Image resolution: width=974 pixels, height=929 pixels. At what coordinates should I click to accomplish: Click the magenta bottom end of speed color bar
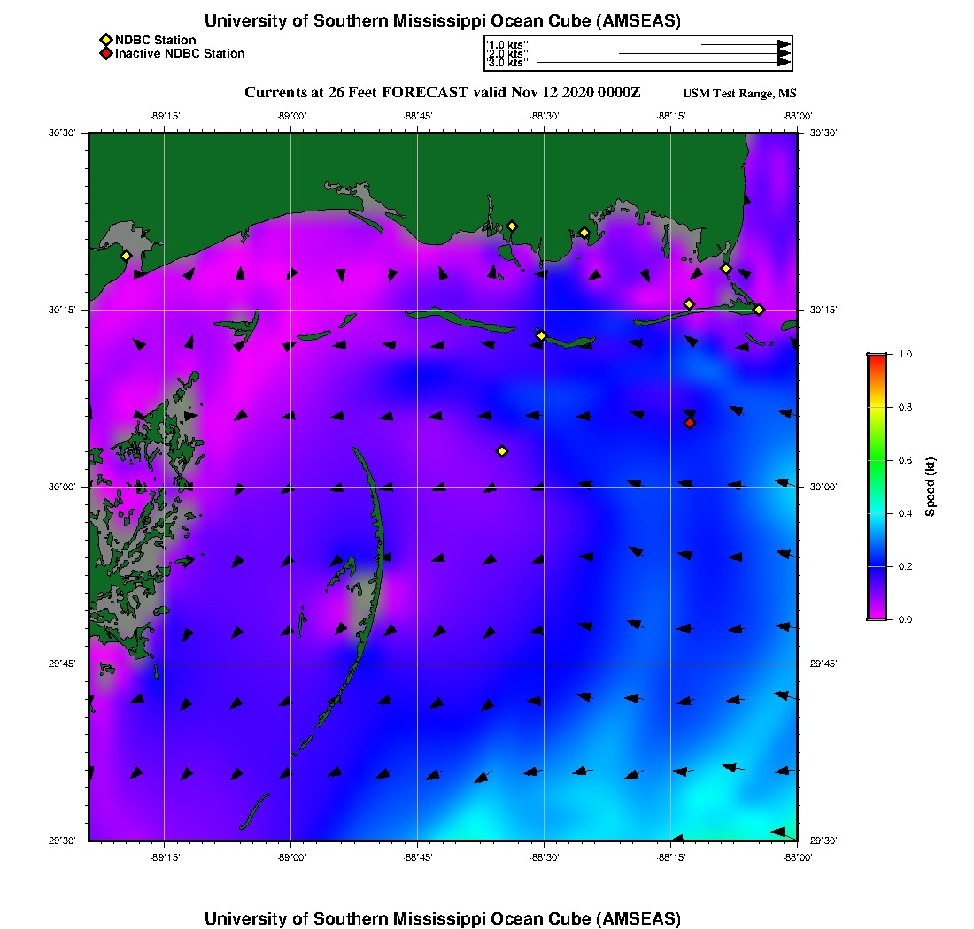tap(877, 615)
